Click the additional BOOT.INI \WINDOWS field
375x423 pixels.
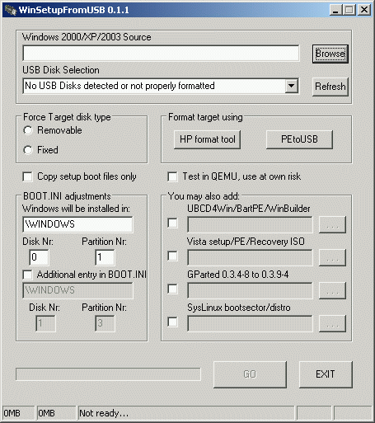77,290
